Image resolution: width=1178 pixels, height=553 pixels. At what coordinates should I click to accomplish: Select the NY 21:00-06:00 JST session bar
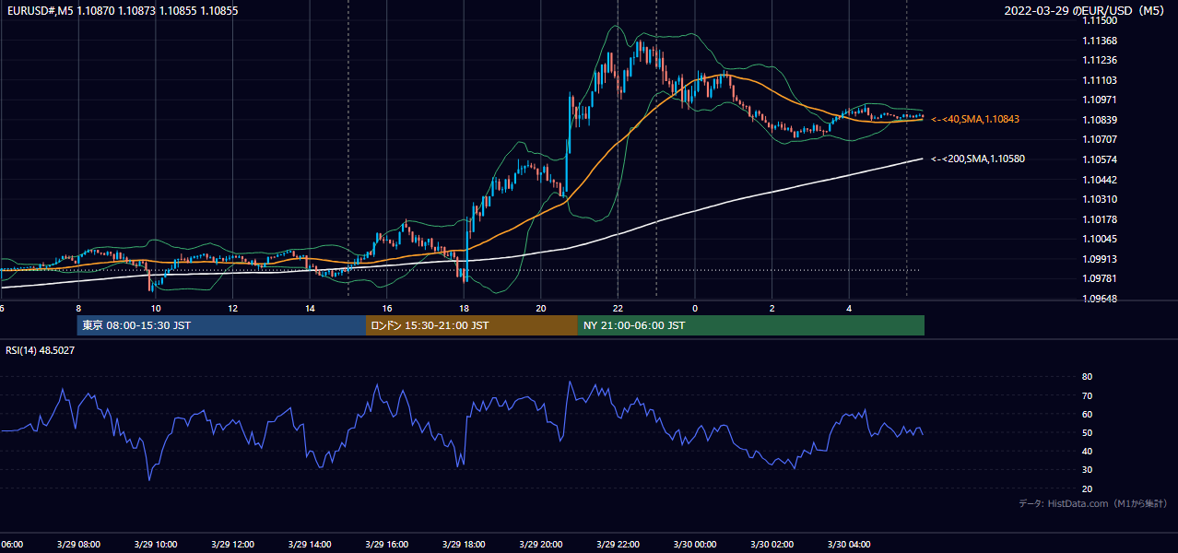751,325
